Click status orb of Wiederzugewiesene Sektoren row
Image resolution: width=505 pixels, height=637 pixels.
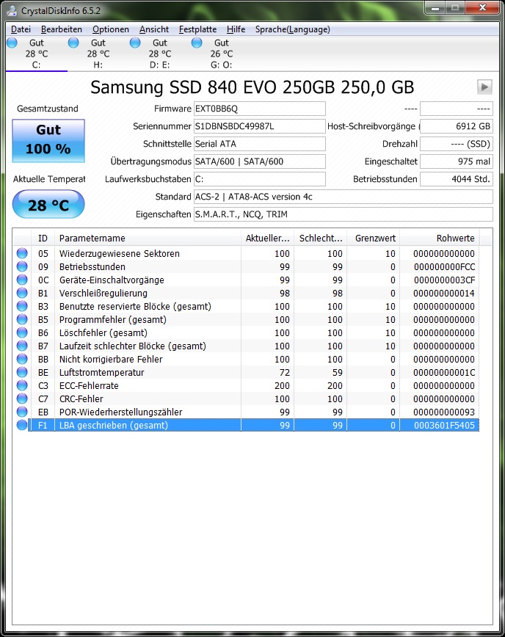coord(22,253)
